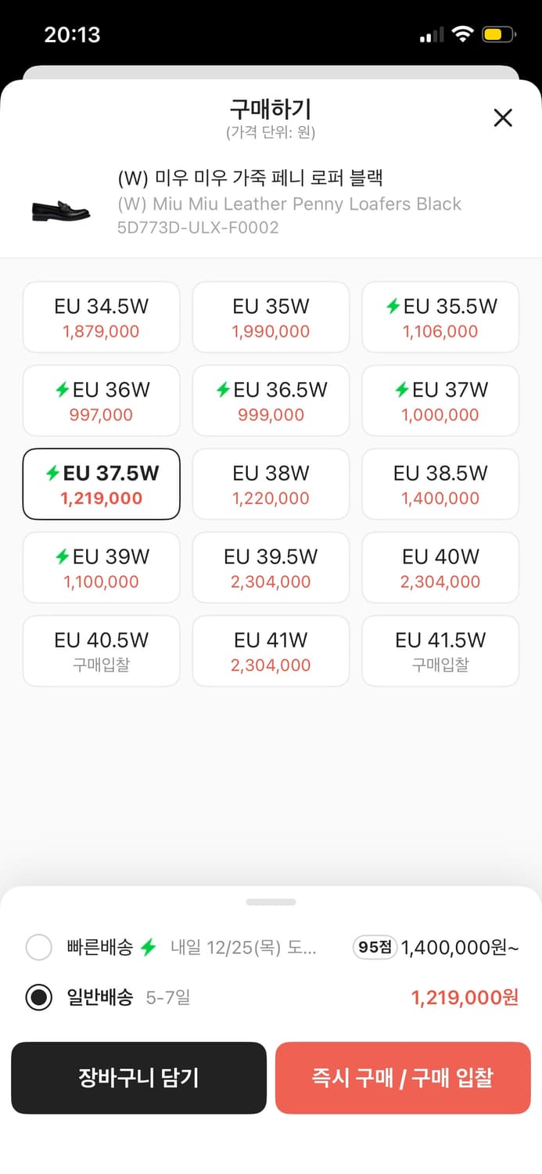The height and width of the screenshot is (1174, 542).
Task: Select size EU 36.5W option
Action: [271, 401]
